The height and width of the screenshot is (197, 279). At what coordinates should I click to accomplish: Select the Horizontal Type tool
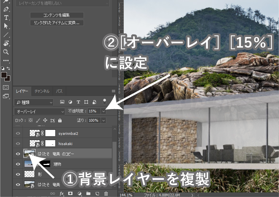tap(6, 18)
